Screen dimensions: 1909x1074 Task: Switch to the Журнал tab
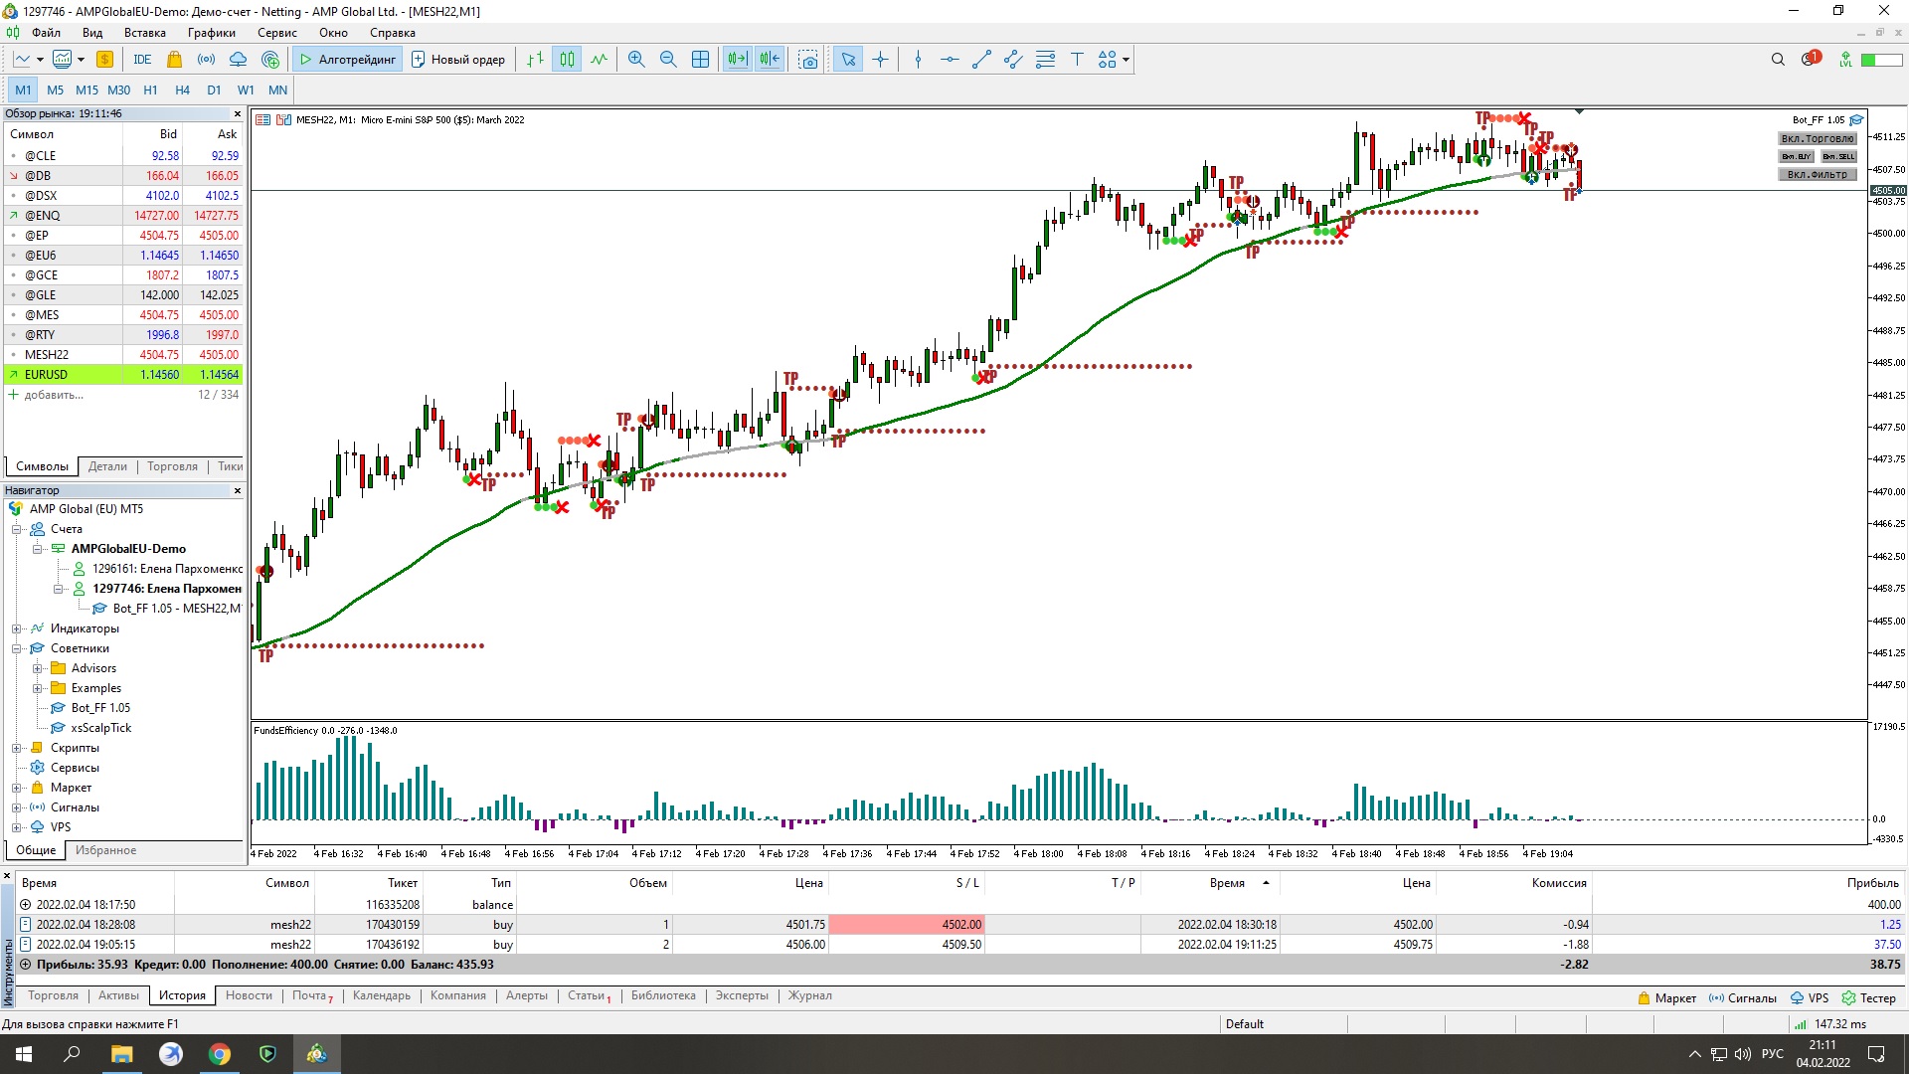(809, 995)
